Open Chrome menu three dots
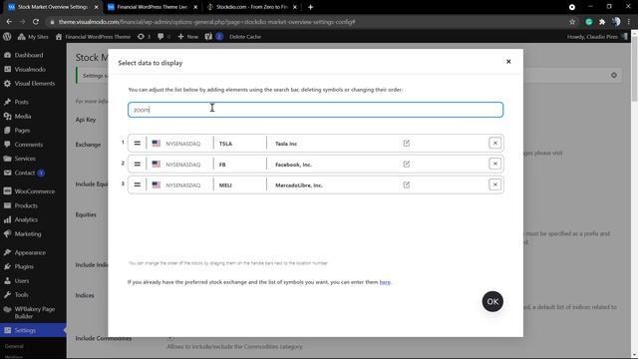The image size is (638, 359). tap(629, 22)
